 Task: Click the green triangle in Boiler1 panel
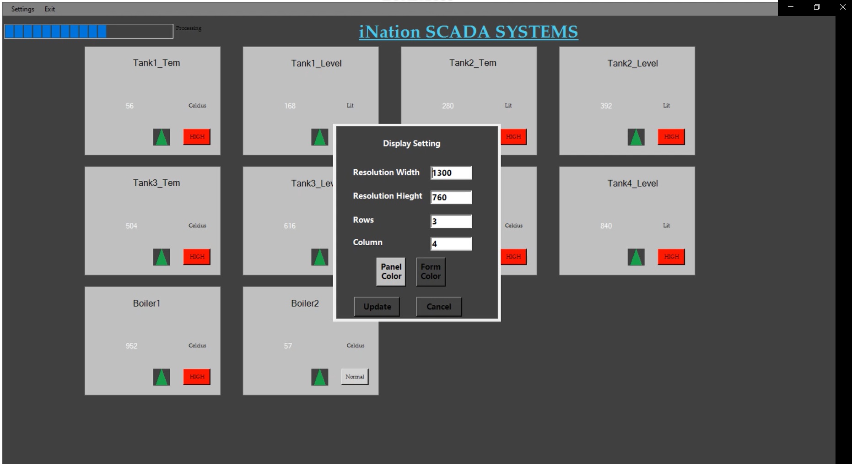click(x=162, y=377)
